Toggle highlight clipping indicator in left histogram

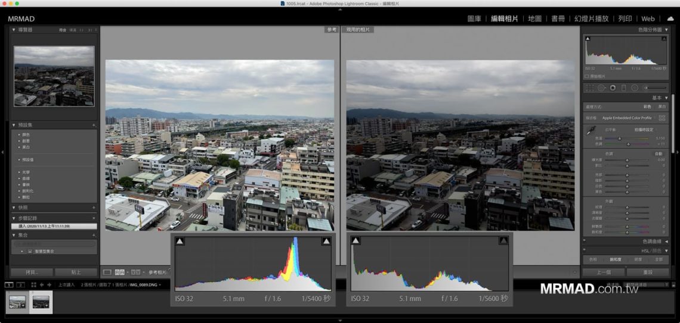click(x=326, y=241)
